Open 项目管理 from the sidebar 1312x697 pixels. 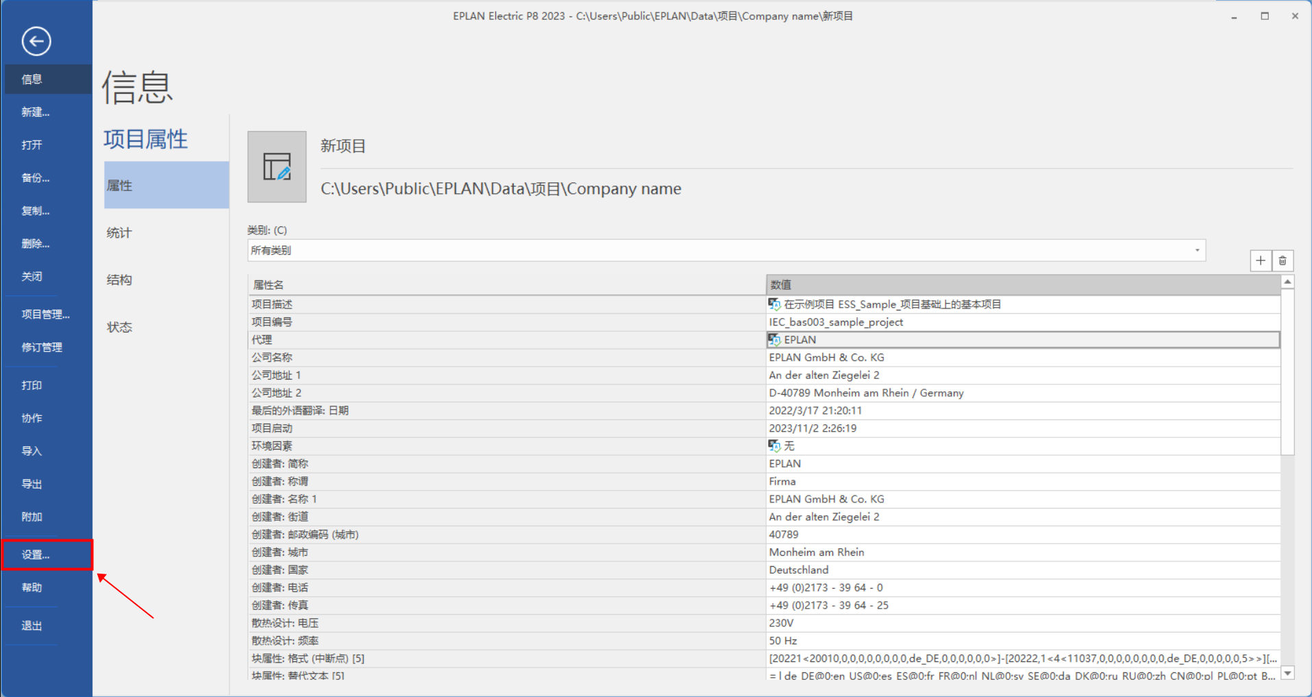[45, 314]
